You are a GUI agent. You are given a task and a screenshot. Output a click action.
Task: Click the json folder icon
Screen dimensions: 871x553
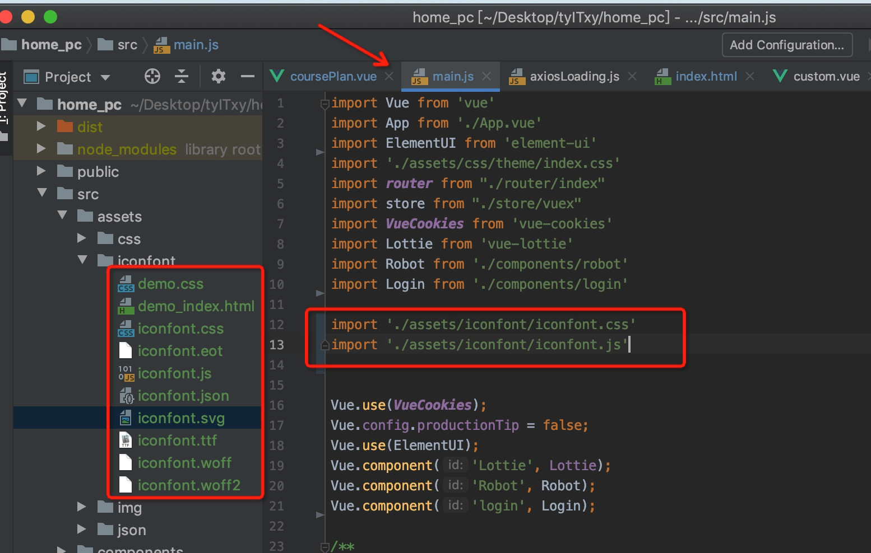pyautogui.click(x=105, y=529)
